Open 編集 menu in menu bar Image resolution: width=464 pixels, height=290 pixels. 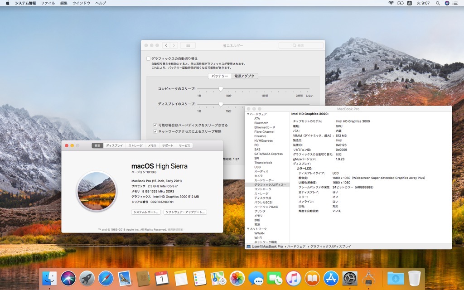click(x=63, y=3)
